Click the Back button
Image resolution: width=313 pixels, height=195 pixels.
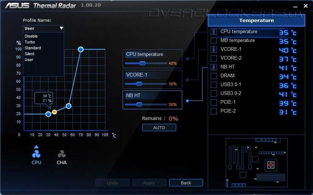click(x=186, y=183)
